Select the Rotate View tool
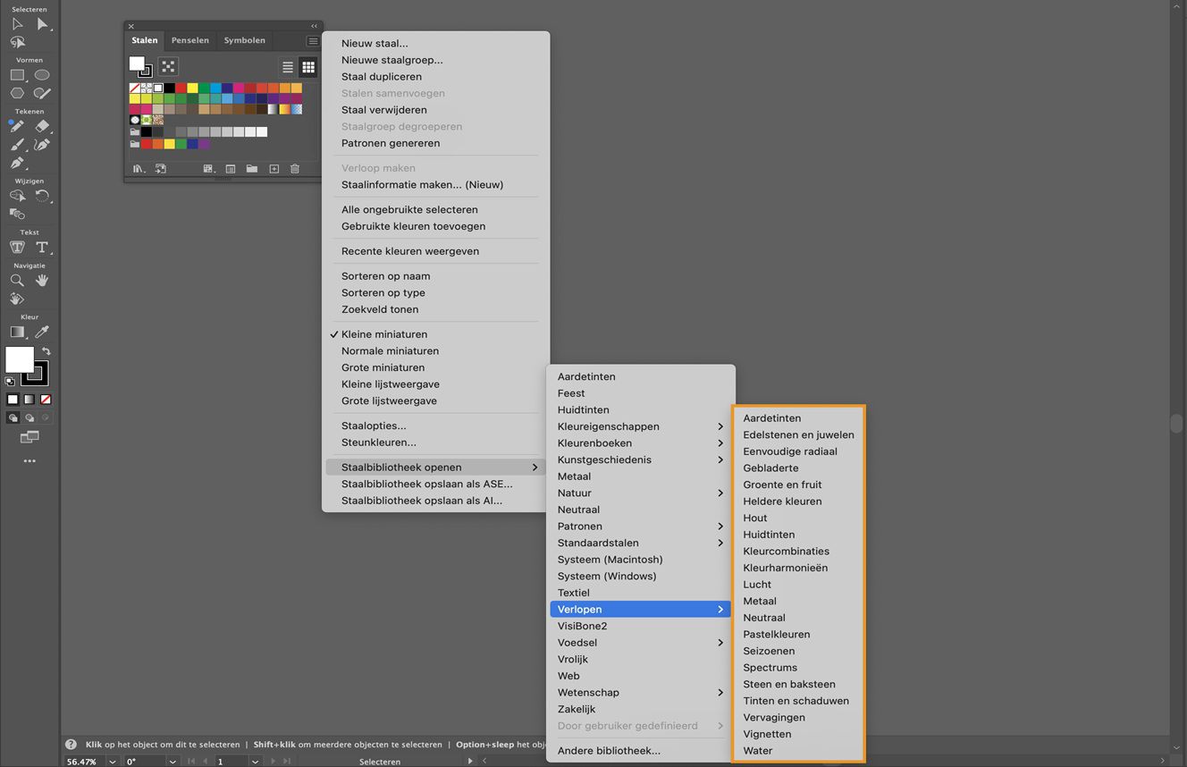 pos(17,299)
